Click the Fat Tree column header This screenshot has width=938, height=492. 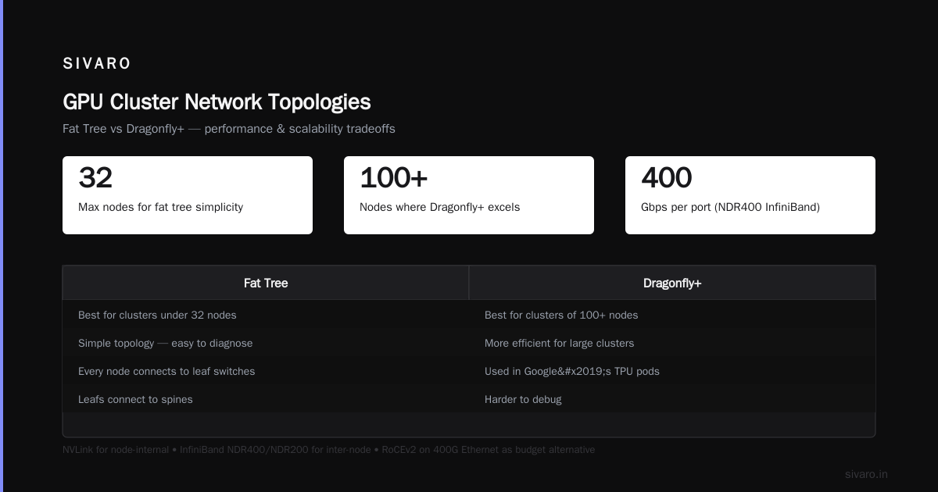pyautogui.click(x=266, y=283)
